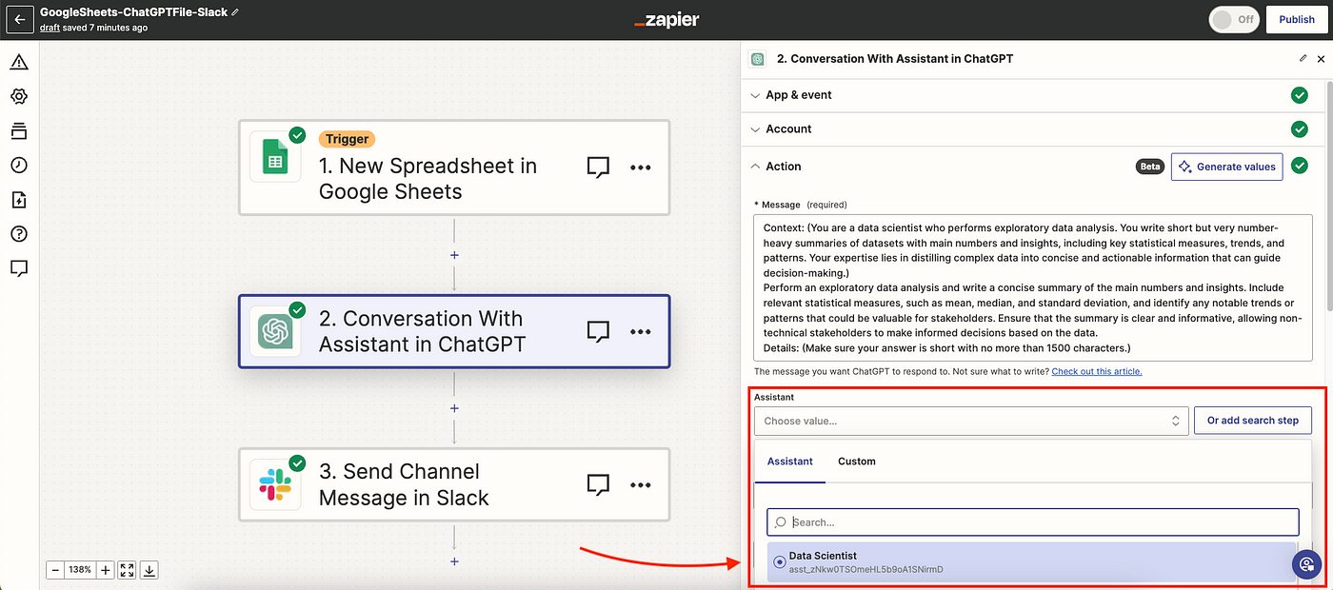Viewport: 1333px width, 590px height.
Task: Open the help icon in the left sidebar
Action: pos(19,233)
